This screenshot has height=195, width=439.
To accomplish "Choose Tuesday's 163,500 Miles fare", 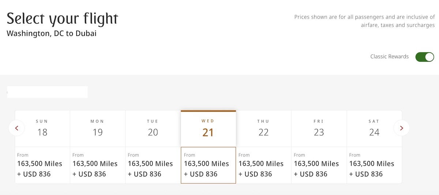I will [x=153, y=165].
